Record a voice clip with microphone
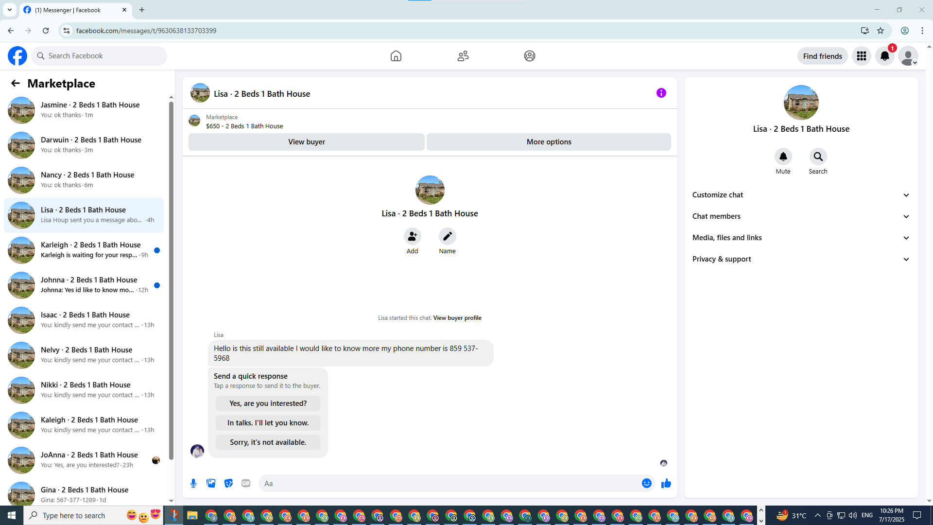Viewport: 933px width, 525px height. point(193,483)
